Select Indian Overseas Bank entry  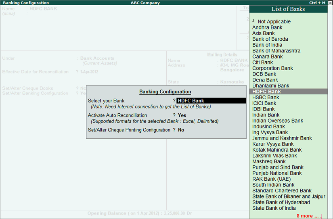(278, 121)
